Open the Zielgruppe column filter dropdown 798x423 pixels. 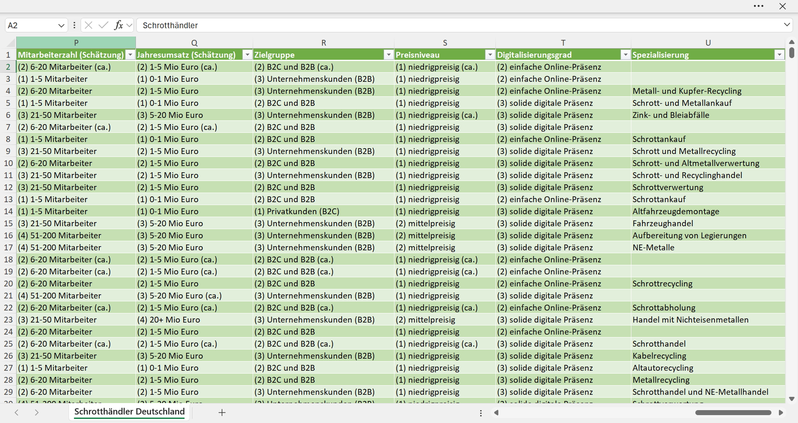coord(389,55)
